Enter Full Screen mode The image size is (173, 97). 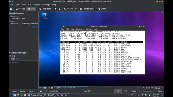(45, 9)
